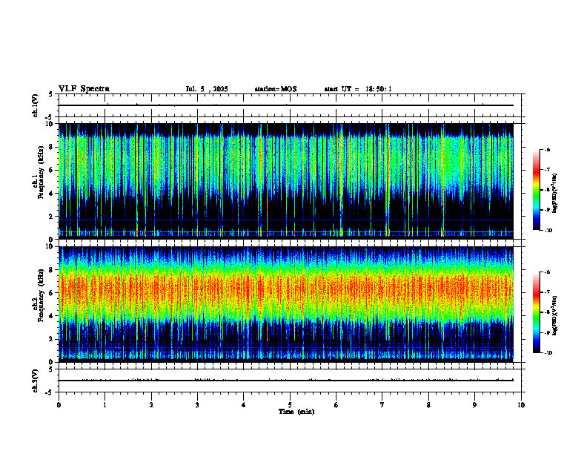Click time axis tick label "0"
The width and height of the screenshot is (587, 454).
click(59, 405)
